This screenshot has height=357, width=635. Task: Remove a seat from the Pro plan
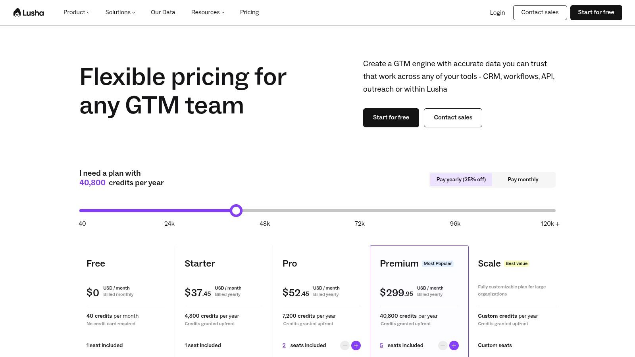coord(345,345)
